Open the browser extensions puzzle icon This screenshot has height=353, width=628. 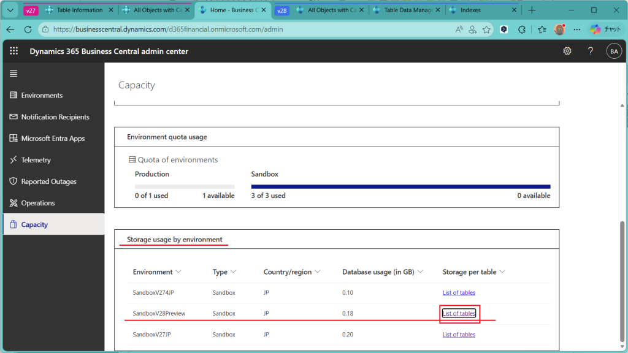point(522,29)
